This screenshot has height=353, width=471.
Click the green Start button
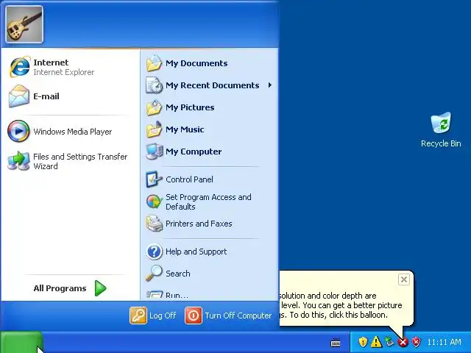pos(21,342)
